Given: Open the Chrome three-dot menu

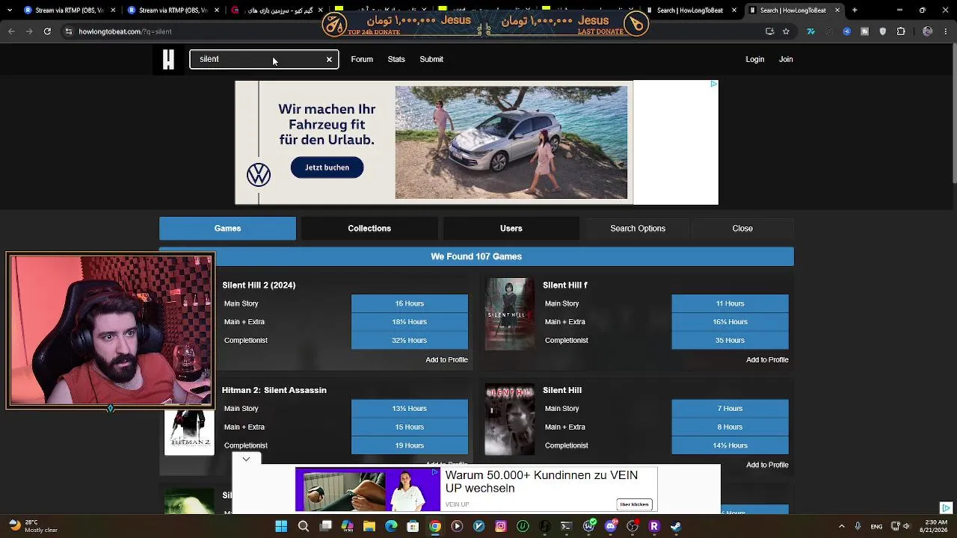Looking at the screenshot, I should point(946,31).
